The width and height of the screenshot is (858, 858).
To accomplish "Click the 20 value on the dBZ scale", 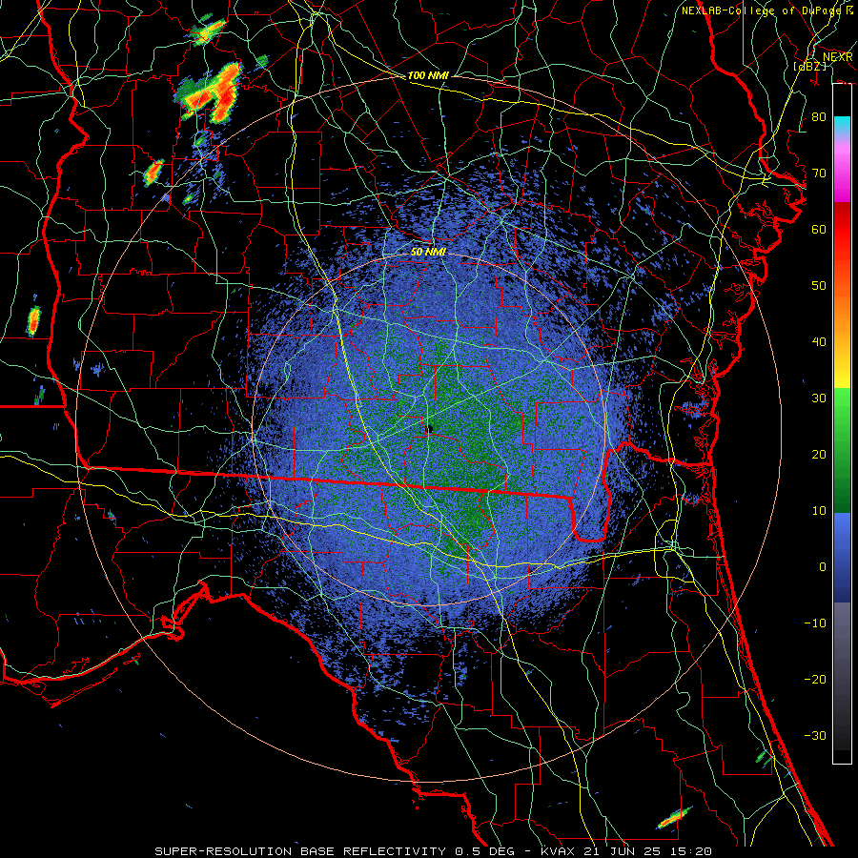I will [x=819, y=454].
